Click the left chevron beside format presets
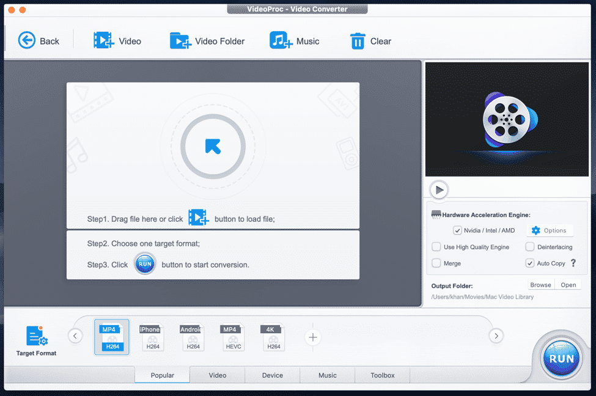The height and width of the screenshot is (396, 596). 75,336
